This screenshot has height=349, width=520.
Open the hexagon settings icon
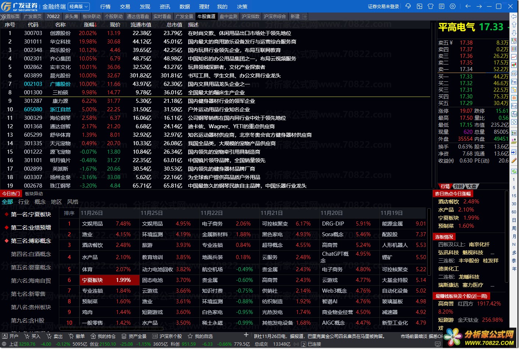point(453,6)
